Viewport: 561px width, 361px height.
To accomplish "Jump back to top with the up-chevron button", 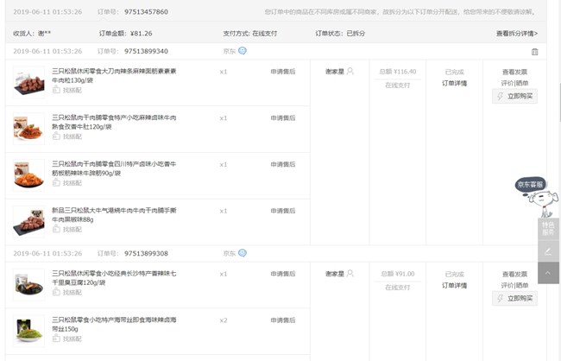I will pos(548,273).
